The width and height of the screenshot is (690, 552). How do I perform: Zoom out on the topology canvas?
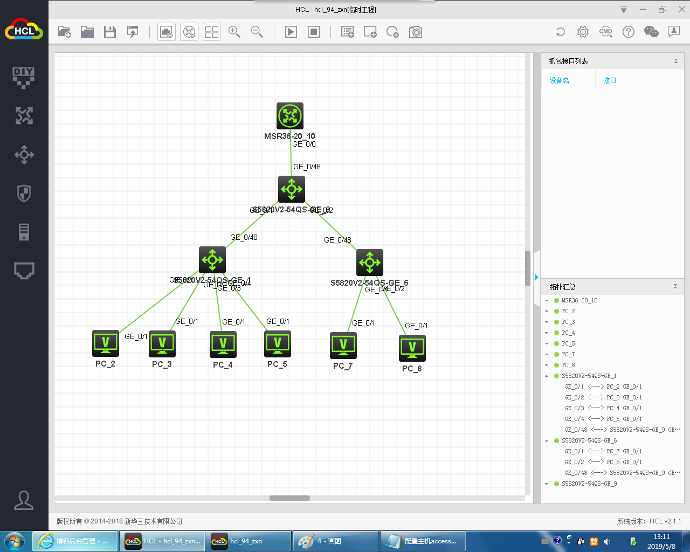tap(257, 32)
